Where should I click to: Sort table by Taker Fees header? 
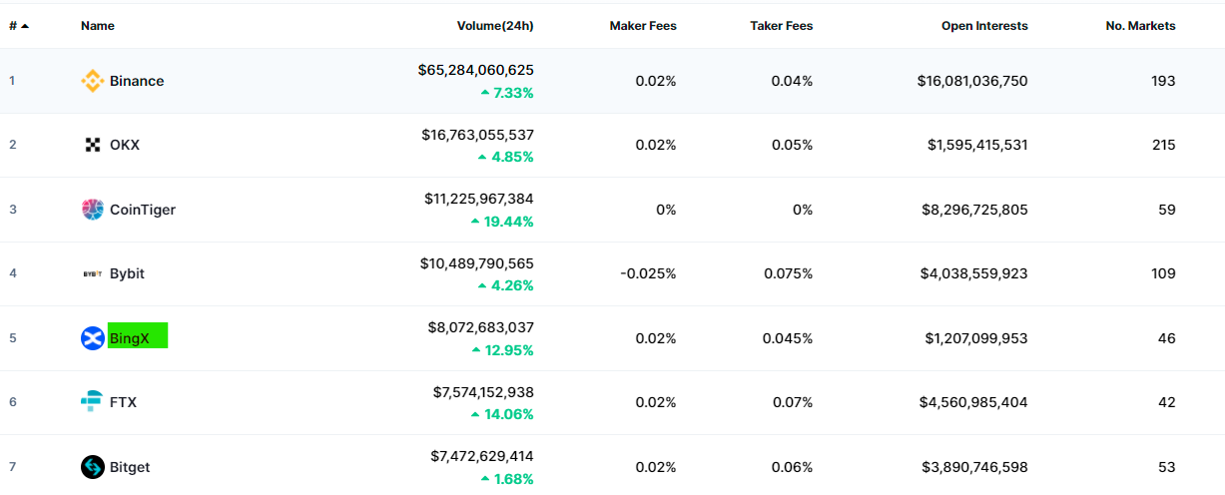782,26
